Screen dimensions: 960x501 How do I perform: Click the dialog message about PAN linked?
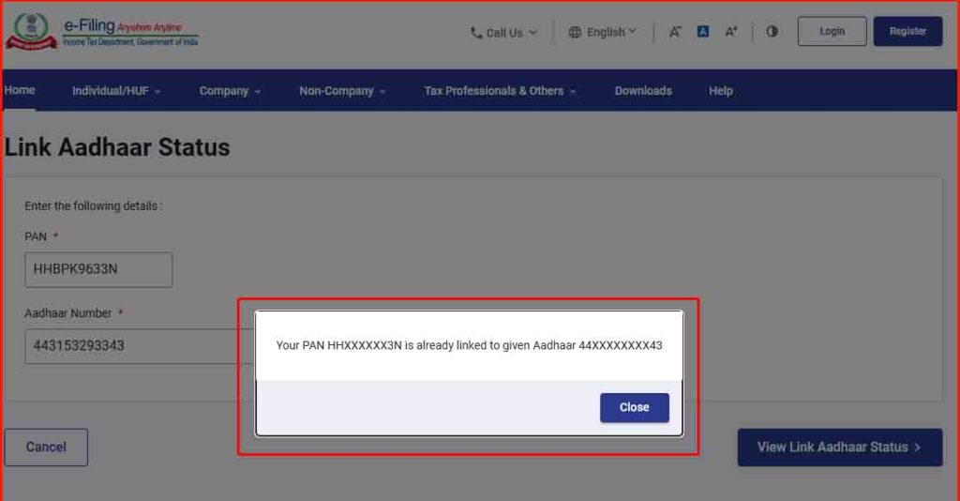click(x=469, y=345)
